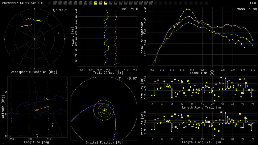Click the UTC timestamp in top left
The height and width of the screenshot is (145, 258).
click(x=23, y=3)
